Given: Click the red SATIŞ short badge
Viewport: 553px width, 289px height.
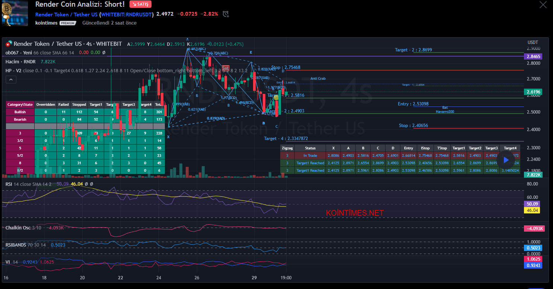Looking at the screenshot, I should pos(140,4).
